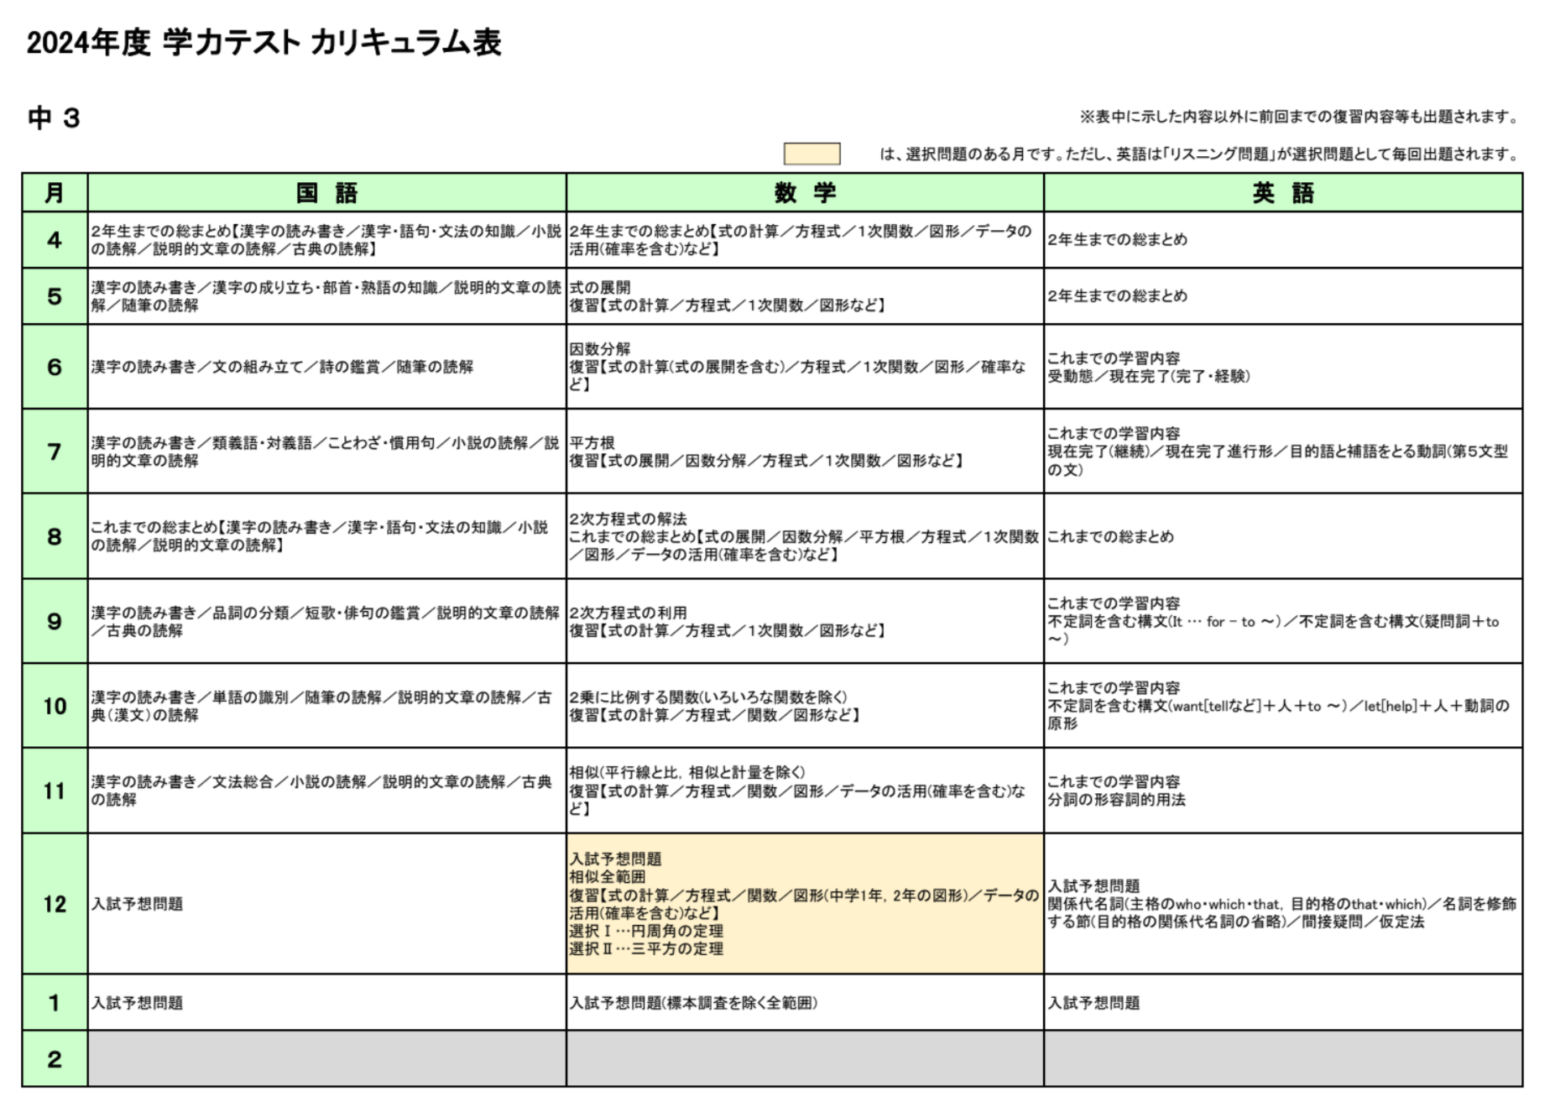Screen dimensions: 1555x1112
Task: Click the 月 header cell
Action: [x=55, y=193]
